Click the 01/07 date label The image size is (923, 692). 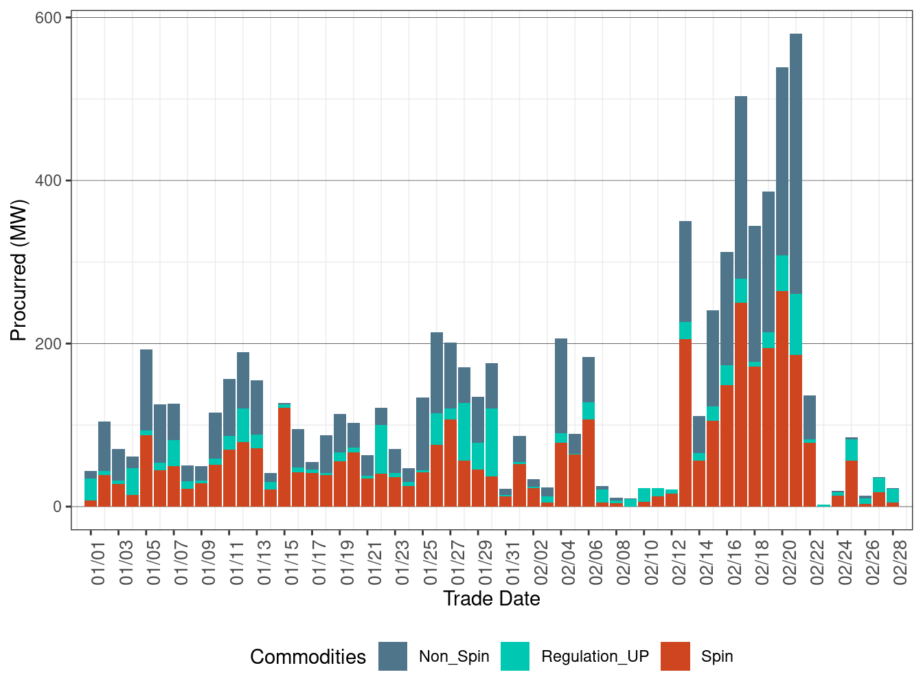pyautogui.click(x=182, y=563)
